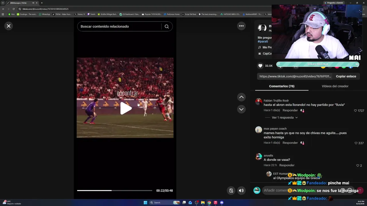Open max payan coach's profile avatar
367x206 pixels.
[259, 130]
